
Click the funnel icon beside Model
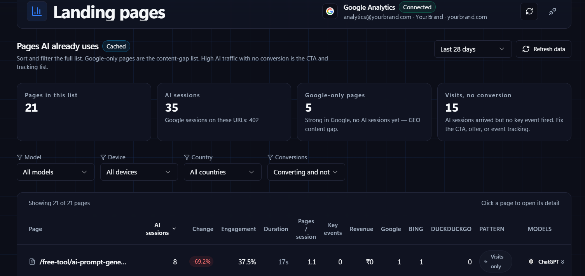click(x=19, y=157)
